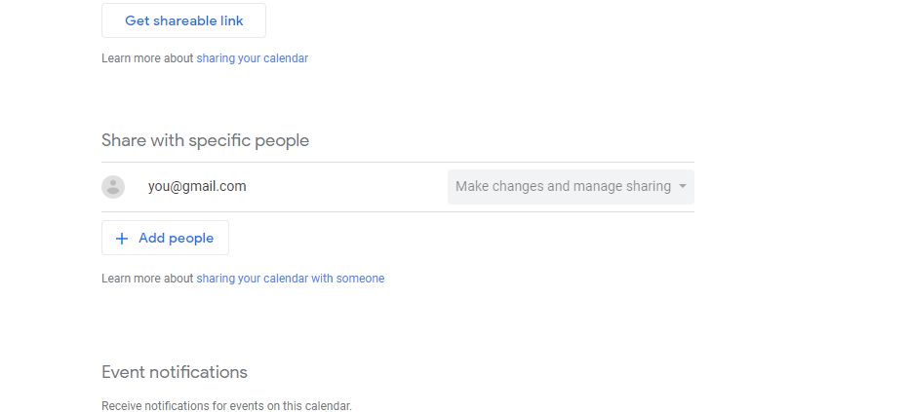Open the sharing your calendar with someone link
Viewport: 910px width, 412px height.
291,279
